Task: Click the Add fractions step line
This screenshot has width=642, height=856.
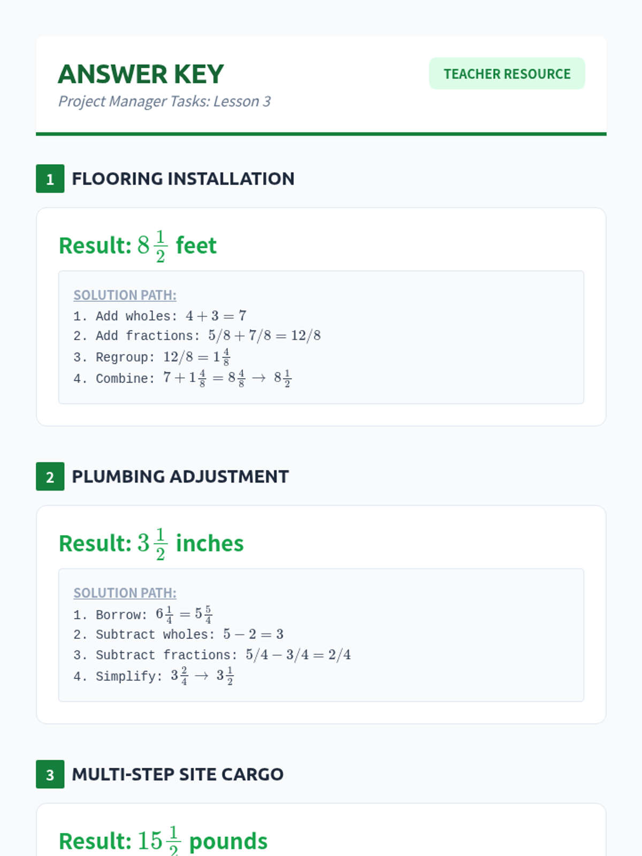Action: 197,335
